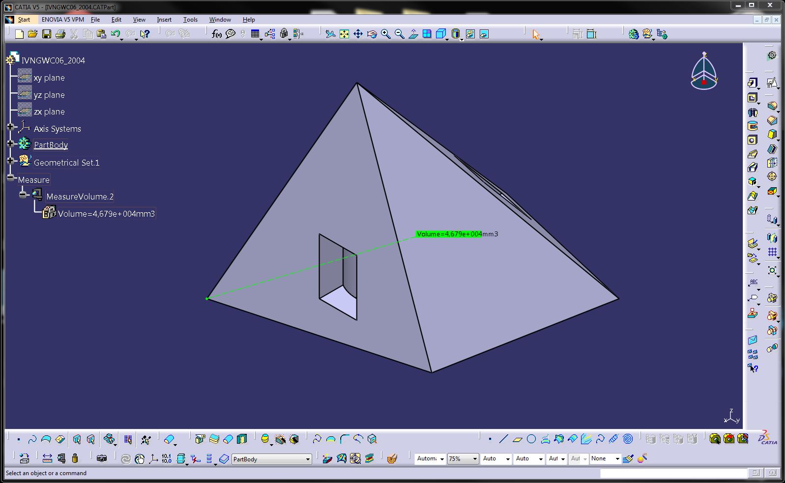Click the Line tool in bottom toolbar

tap(503, 439)
